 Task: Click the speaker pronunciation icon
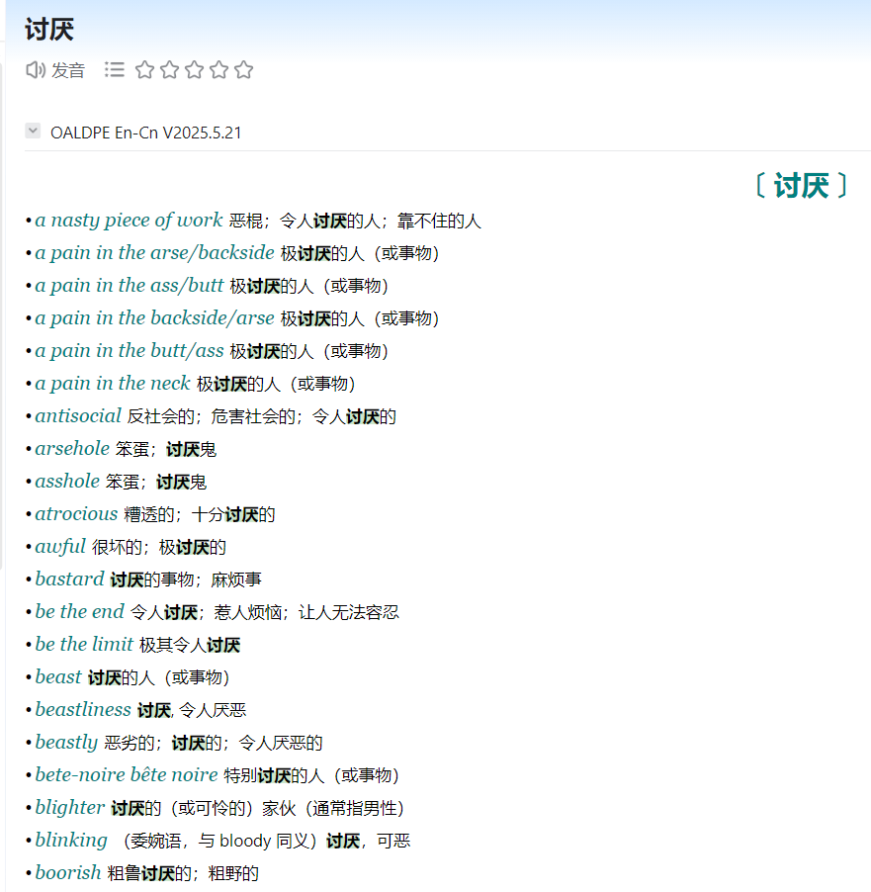[36, 69]
